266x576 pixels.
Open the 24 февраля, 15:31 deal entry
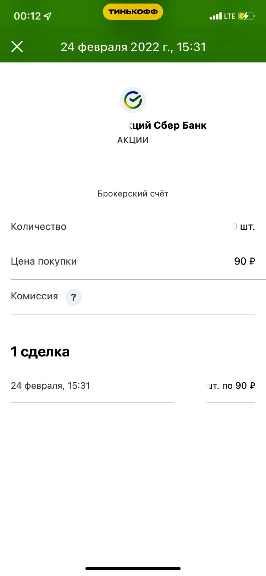click(133, 386)
